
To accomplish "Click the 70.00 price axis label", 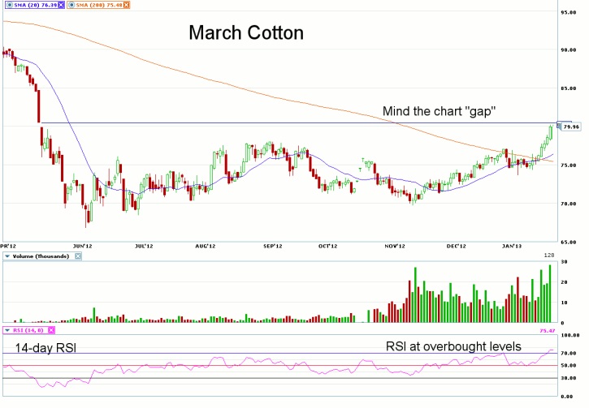I will coord(569,204).
